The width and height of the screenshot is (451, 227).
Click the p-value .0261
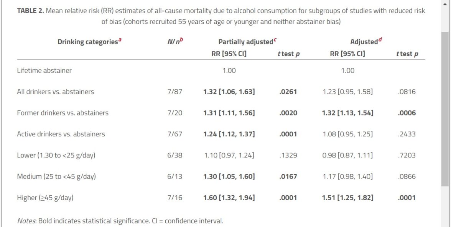[x=288, y=92]
